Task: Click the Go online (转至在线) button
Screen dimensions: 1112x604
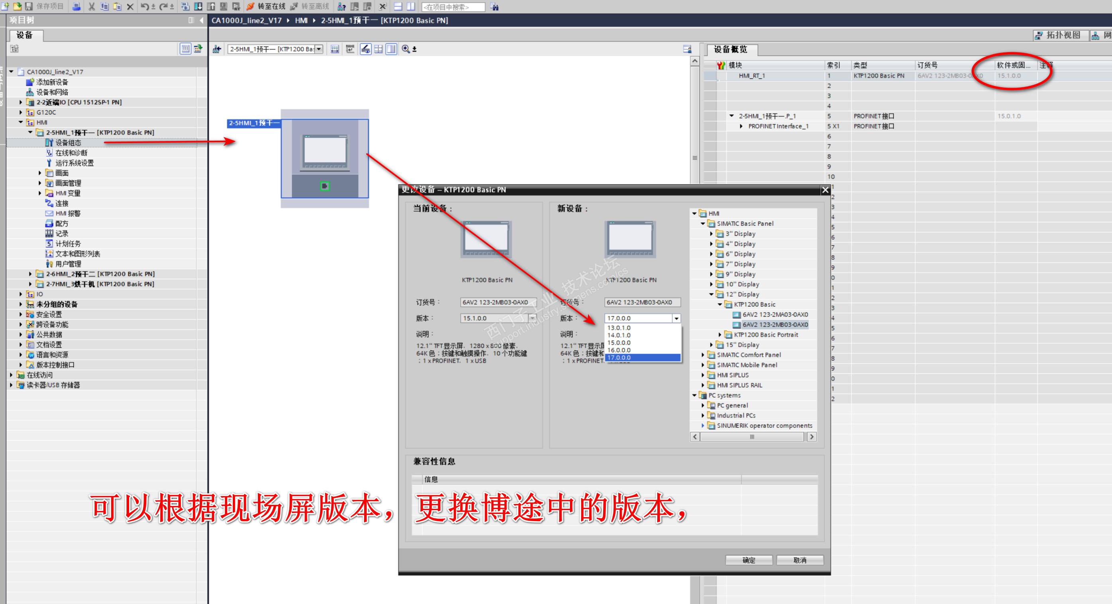Action: (x=266, y=6)
